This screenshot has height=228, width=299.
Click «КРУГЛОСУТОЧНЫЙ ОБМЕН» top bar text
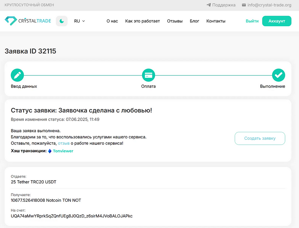click(x=29, y=5)
